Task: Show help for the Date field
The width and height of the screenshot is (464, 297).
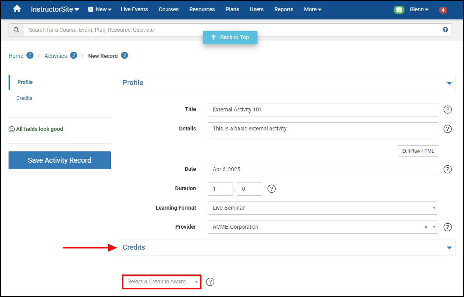Action: [447, 169]
